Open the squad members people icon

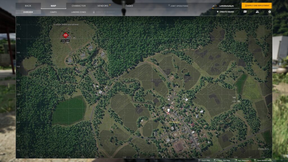(257, 12)
